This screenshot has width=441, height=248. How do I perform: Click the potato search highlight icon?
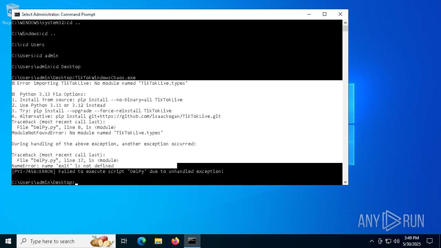102,241
